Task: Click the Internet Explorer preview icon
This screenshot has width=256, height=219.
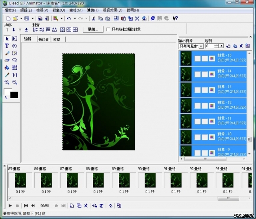Action: pos(153,18)
